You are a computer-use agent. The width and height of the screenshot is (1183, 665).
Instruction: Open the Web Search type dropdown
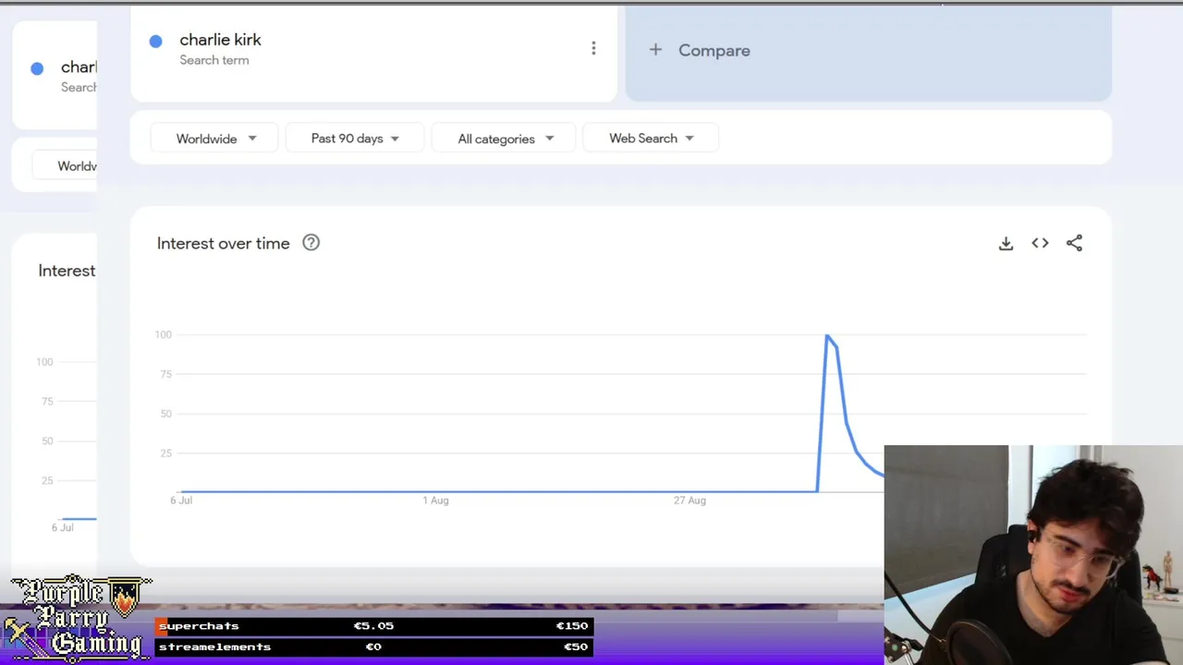pos(651,139)
